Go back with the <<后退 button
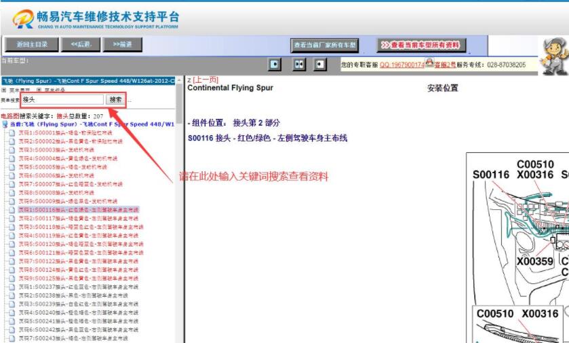This screenshot has width=569, height=343. point(81,45)
